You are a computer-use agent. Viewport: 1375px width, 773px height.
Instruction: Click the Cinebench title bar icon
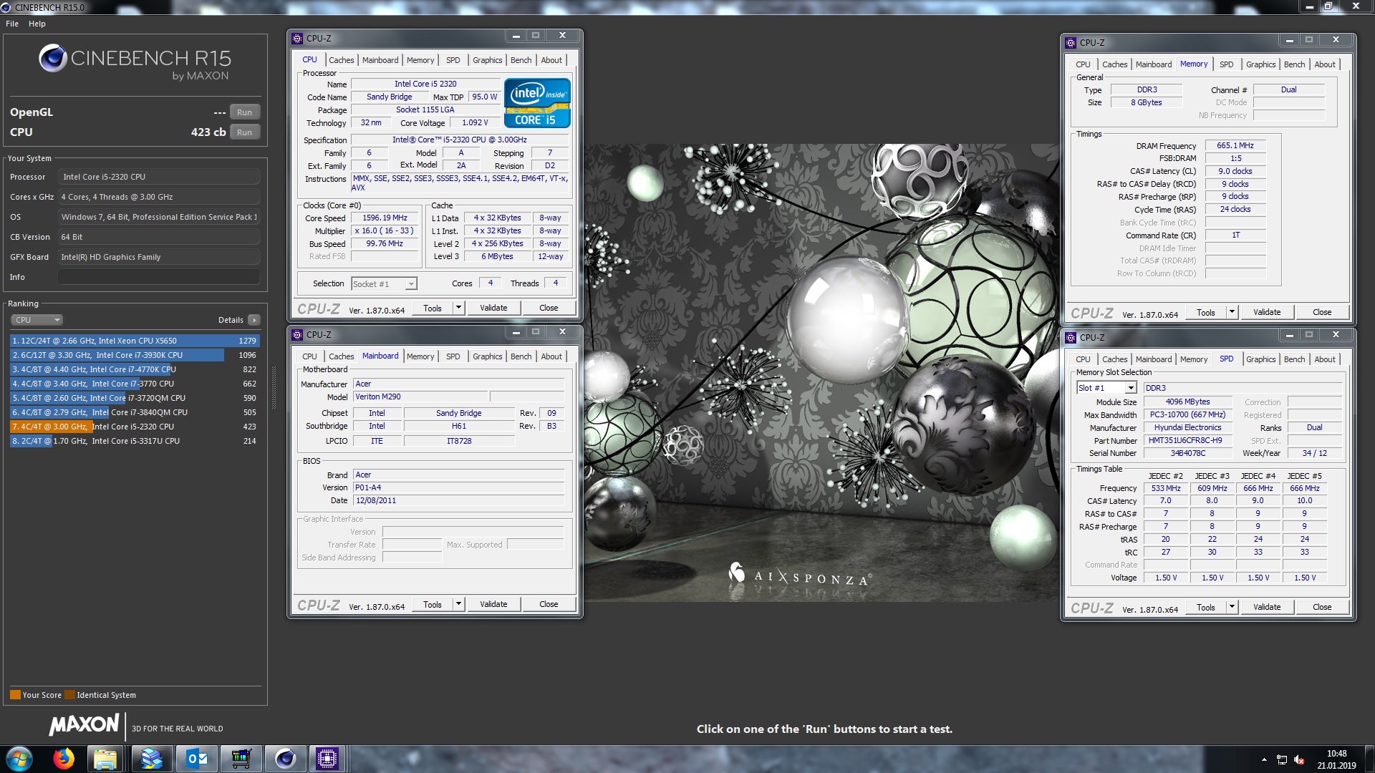pos(7,7)
